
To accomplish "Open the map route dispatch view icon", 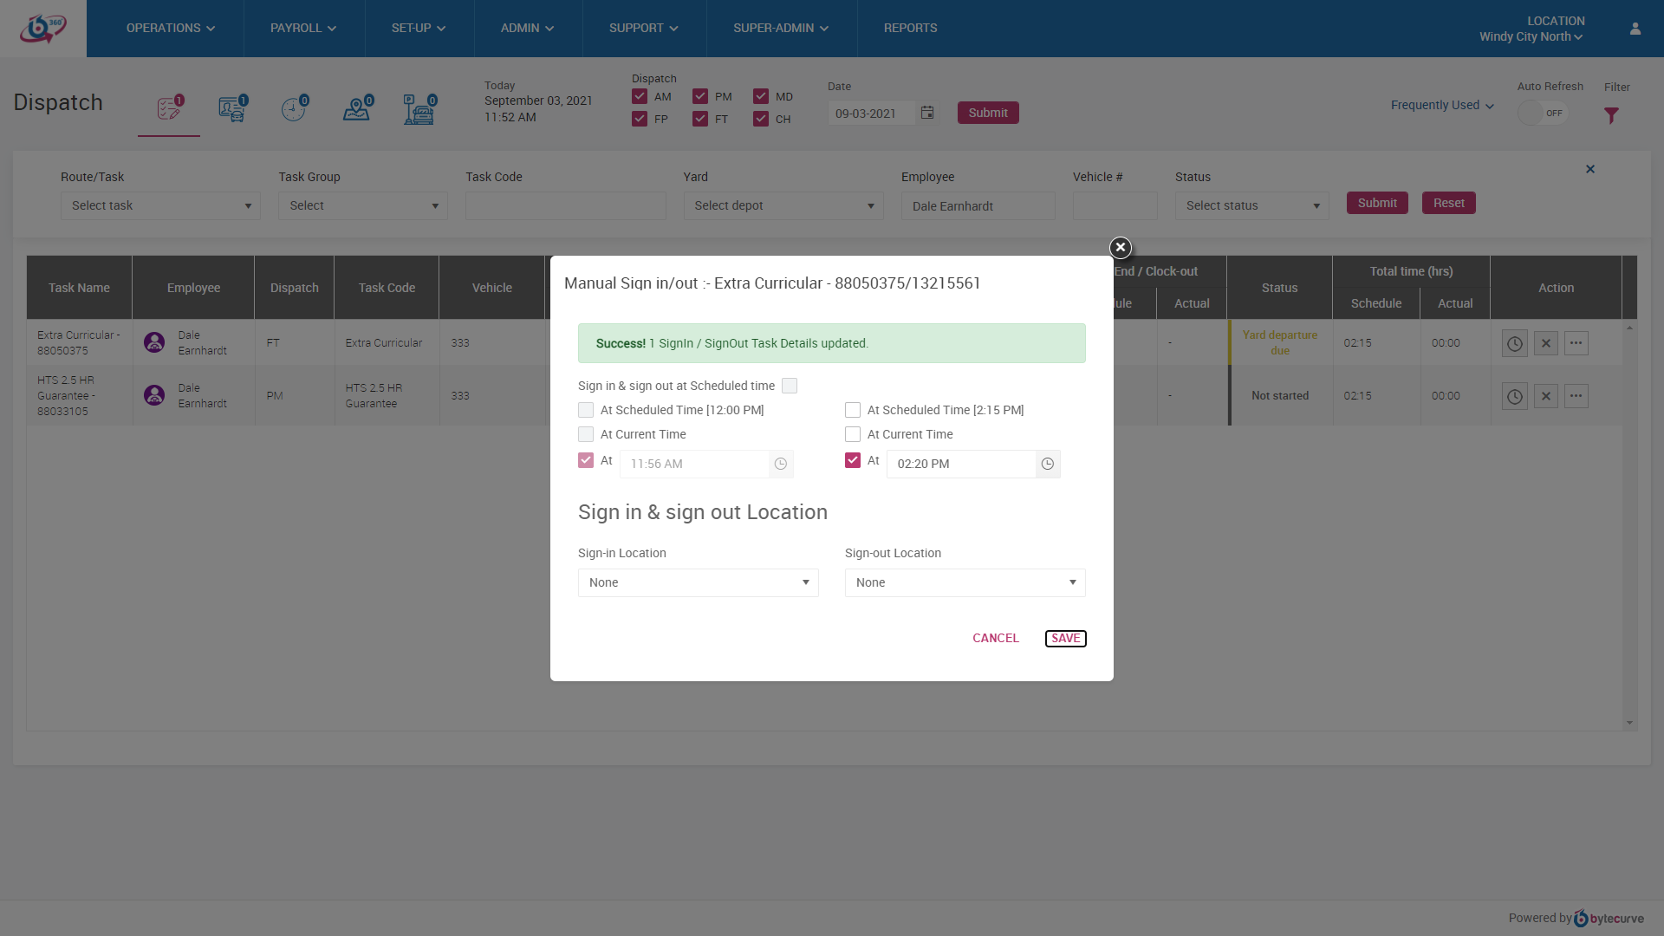I will click(357, 109).
